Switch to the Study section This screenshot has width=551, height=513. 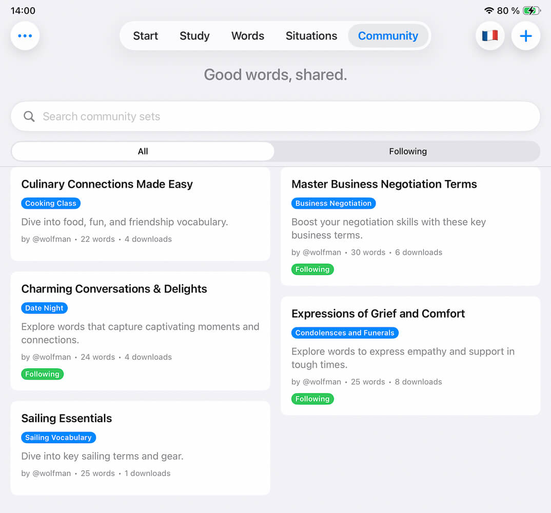coord(194,36)
